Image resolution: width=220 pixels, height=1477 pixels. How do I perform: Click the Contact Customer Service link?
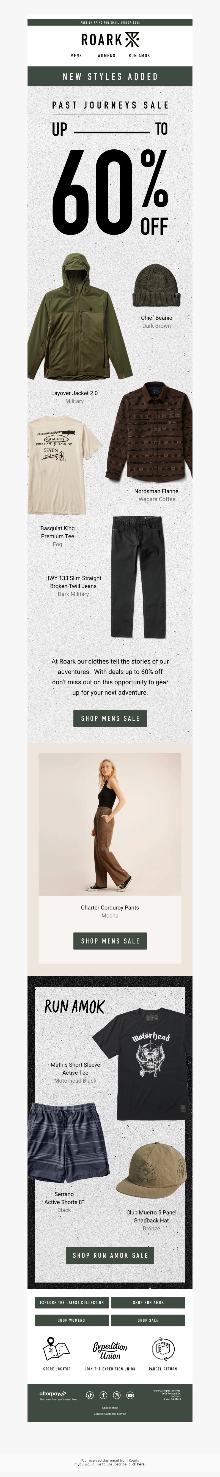[110, 1414]
